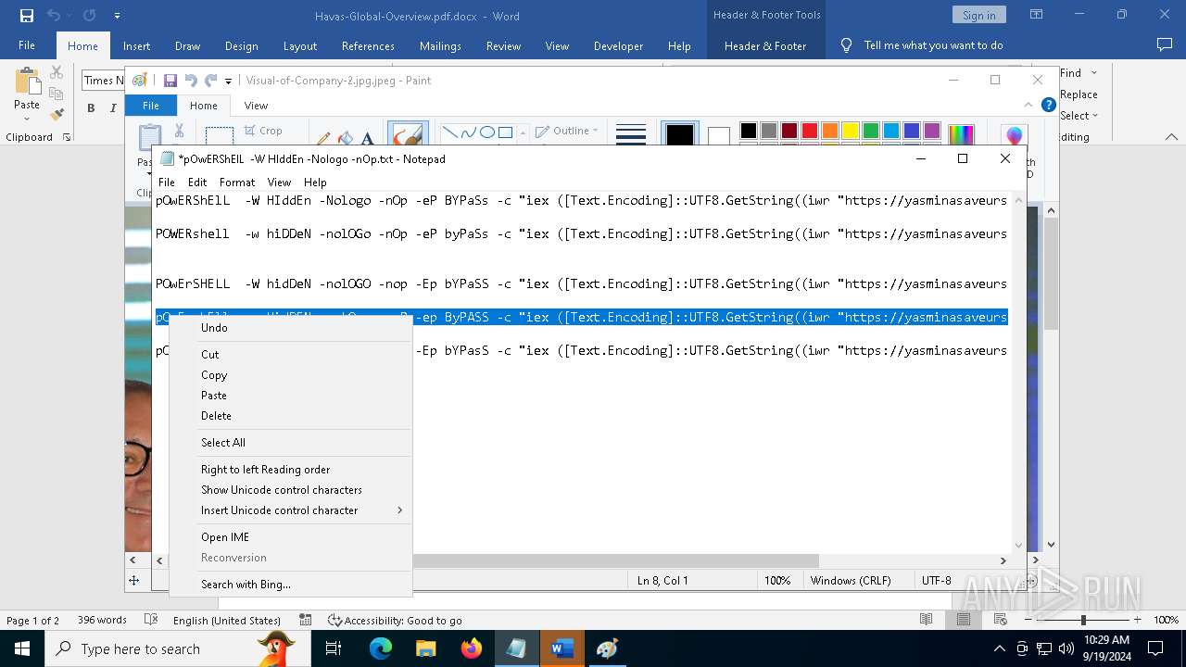Click the Copy icon in Word Clipboard group

coord(57,94)
